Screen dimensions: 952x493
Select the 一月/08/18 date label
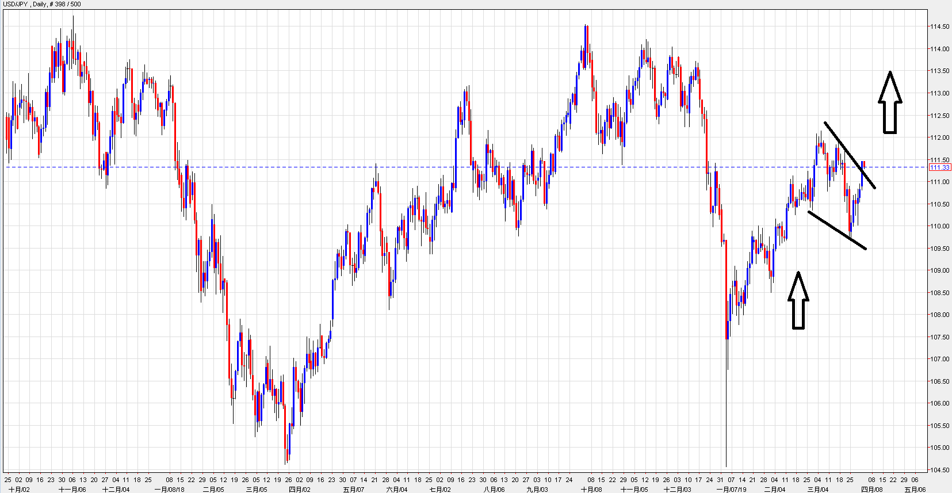tap(169, 490)
